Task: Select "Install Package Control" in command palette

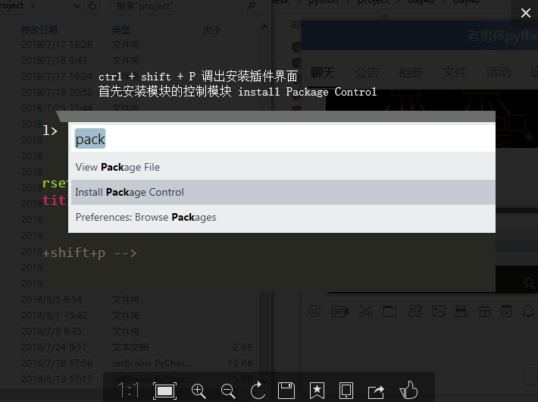Action: point(282,192)
